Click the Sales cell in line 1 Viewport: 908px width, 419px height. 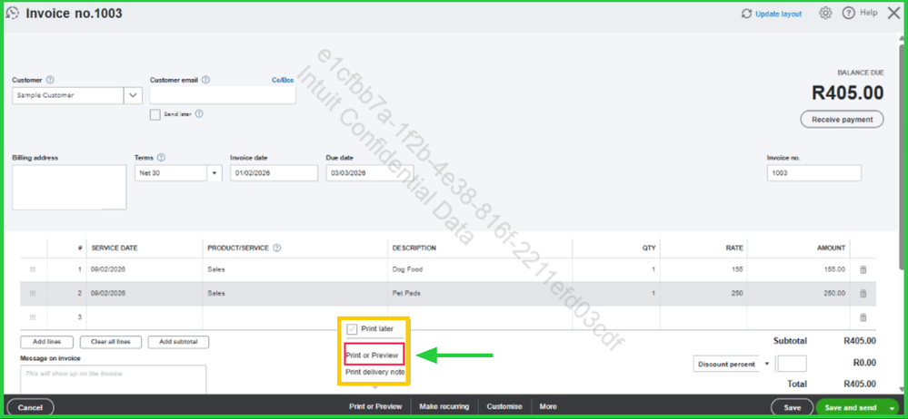(x=294, y=269)
